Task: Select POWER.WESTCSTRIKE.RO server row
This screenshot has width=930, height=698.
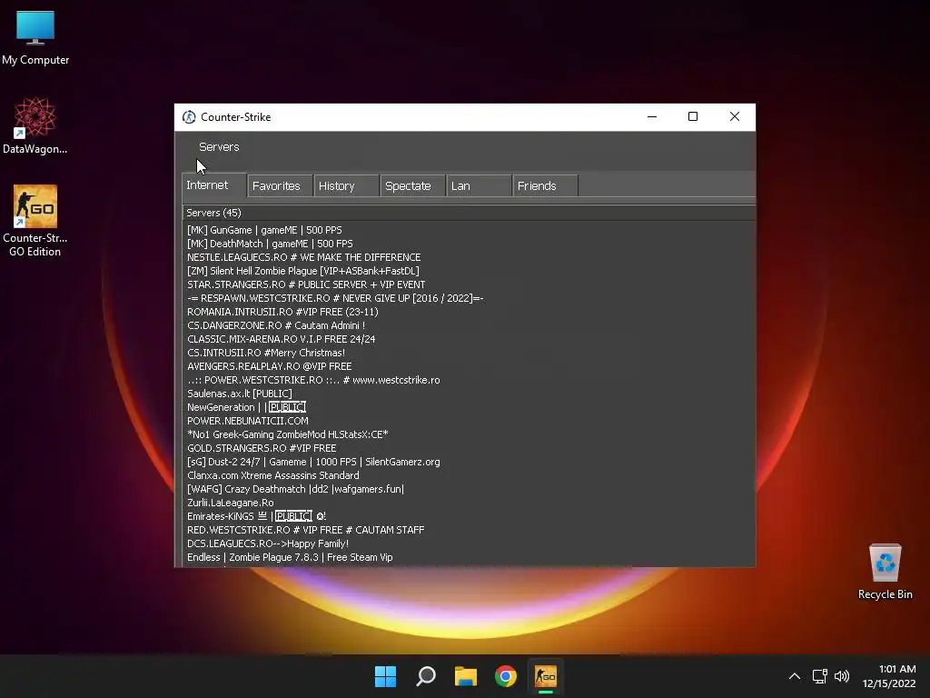Action: [469, 381]
